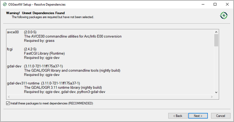This screenshot has height=122, width=234.
Task: Select the fcgi package entry
Action: pos(10,49)
